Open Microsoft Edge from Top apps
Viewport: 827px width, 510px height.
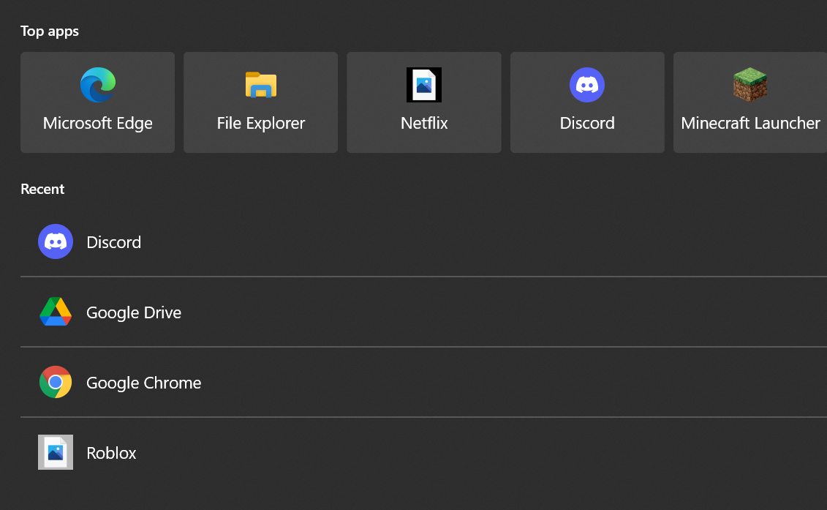(97, 102)
